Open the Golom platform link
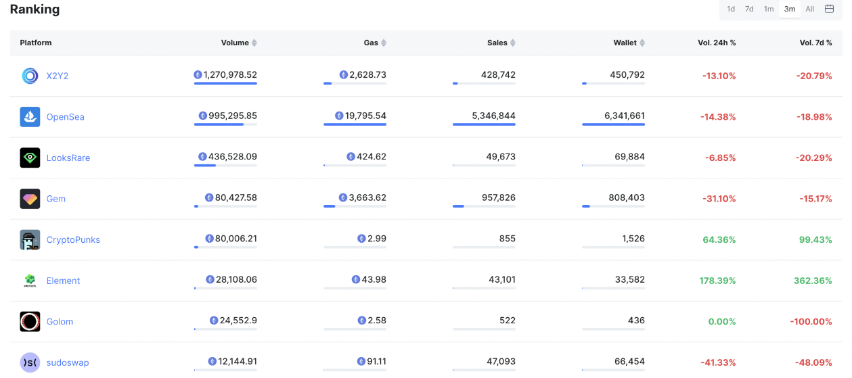This screenshot has height=378, width=852. coord(60,322)
